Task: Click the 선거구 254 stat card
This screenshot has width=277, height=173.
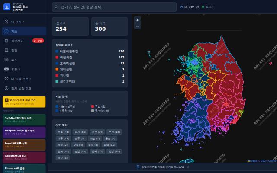Action: coord(70,27)
